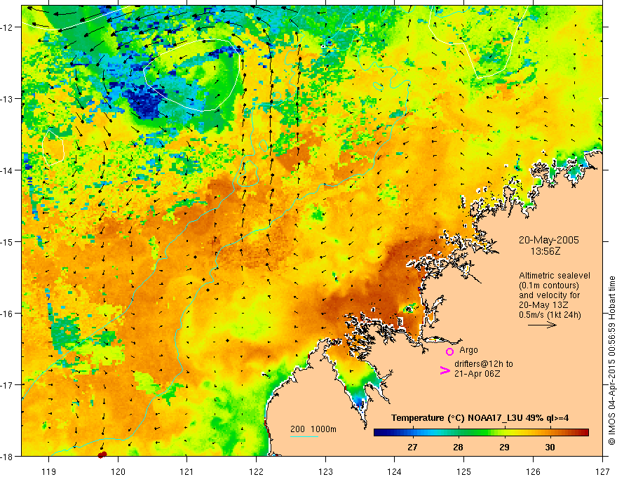This screenshot has width=617, height=477.
Task: Click longitude axis label 123
Action: [x=325, y=471]
